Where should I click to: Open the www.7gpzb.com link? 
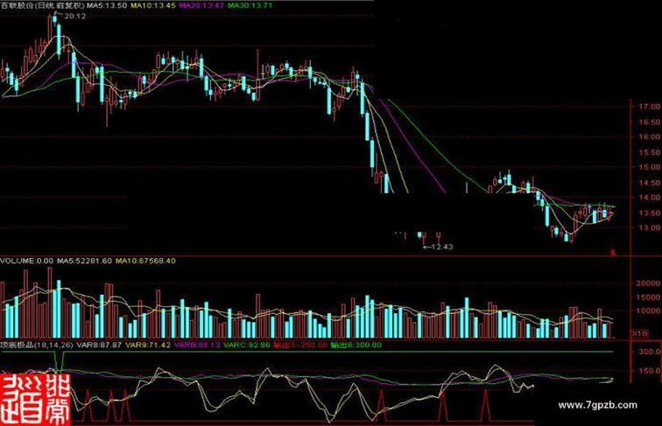[598, 405]
